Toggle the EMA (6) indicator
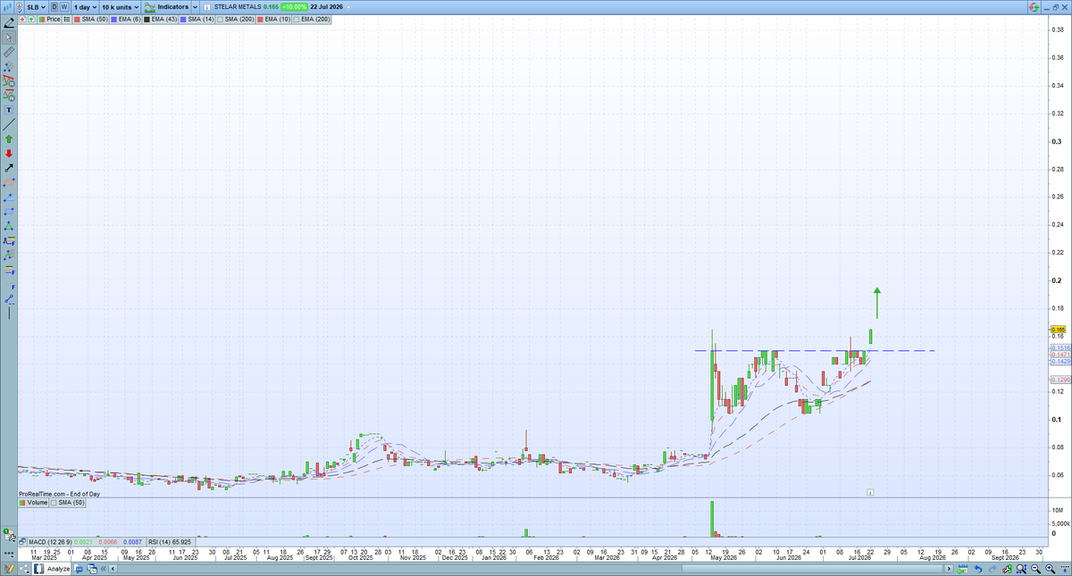1072x576 pixels. pos(126,19)
